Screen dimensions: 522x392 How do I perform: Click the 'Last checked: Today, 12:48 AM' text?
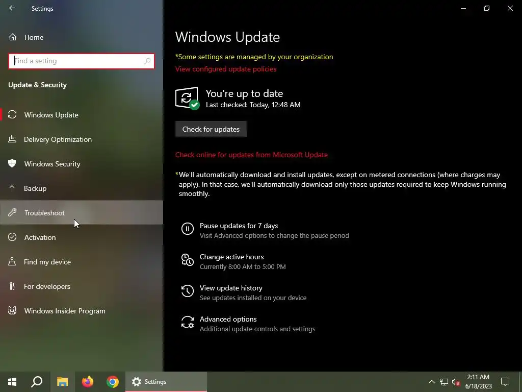tap(253, 105)
